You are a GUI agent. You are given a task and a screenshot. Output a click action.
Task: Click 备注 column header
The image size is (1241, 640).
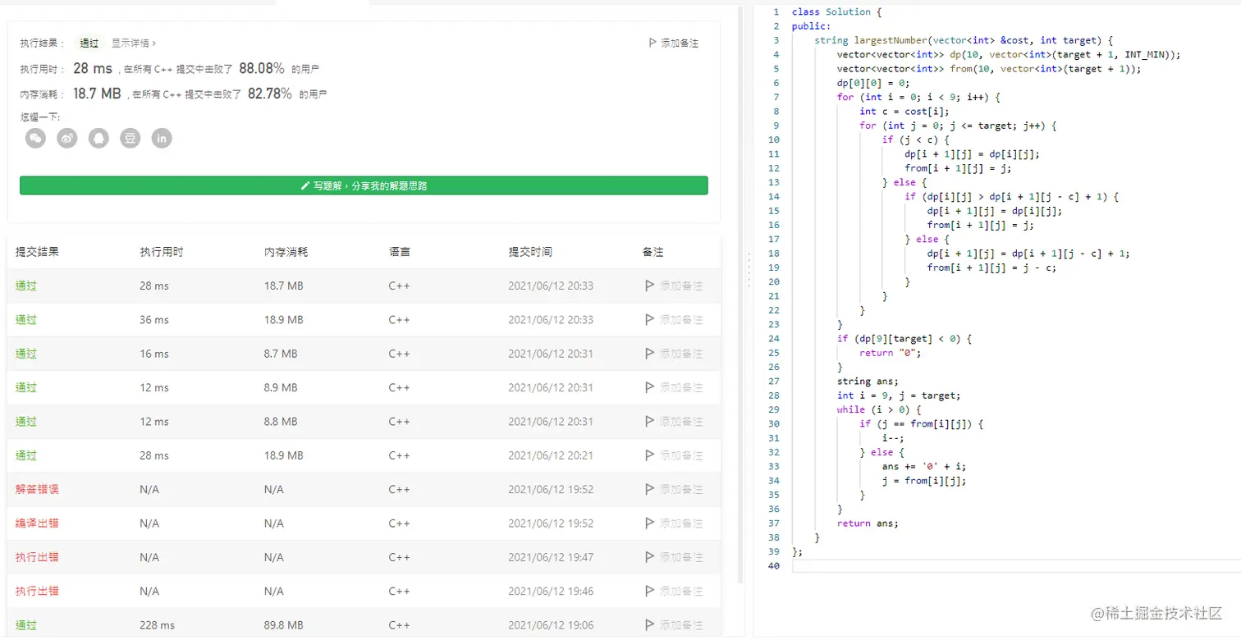click(653, 252)
